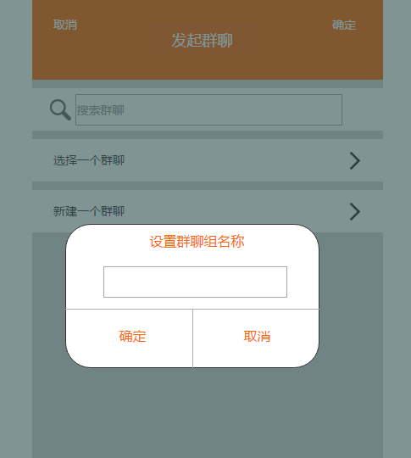
Task: Click the magnifier search icon
Action: [x=60, y=109]
